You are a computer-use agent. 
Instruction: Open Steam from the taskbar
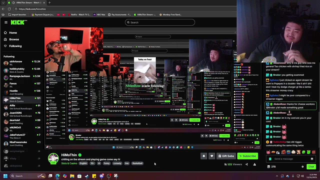point(87,176)
